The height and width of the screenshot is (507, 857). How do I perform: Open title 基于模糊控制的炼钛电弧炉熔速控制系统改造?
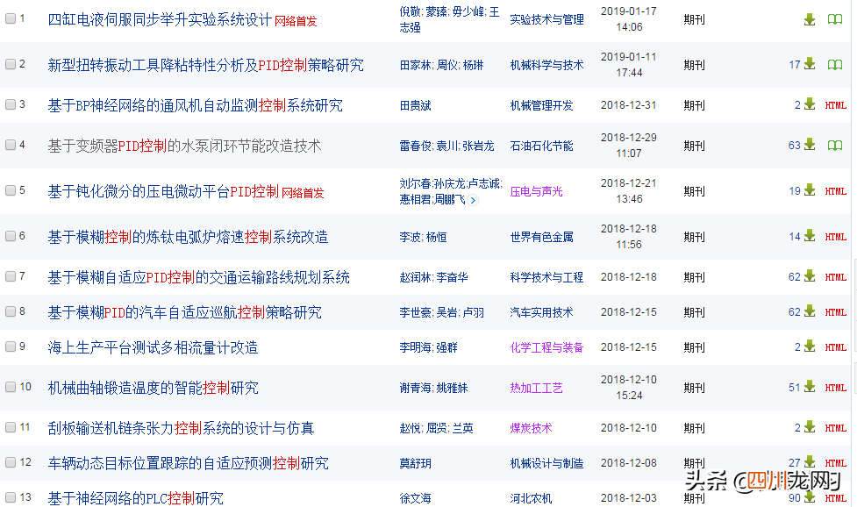pyautogui.click(x=188, y=237)
